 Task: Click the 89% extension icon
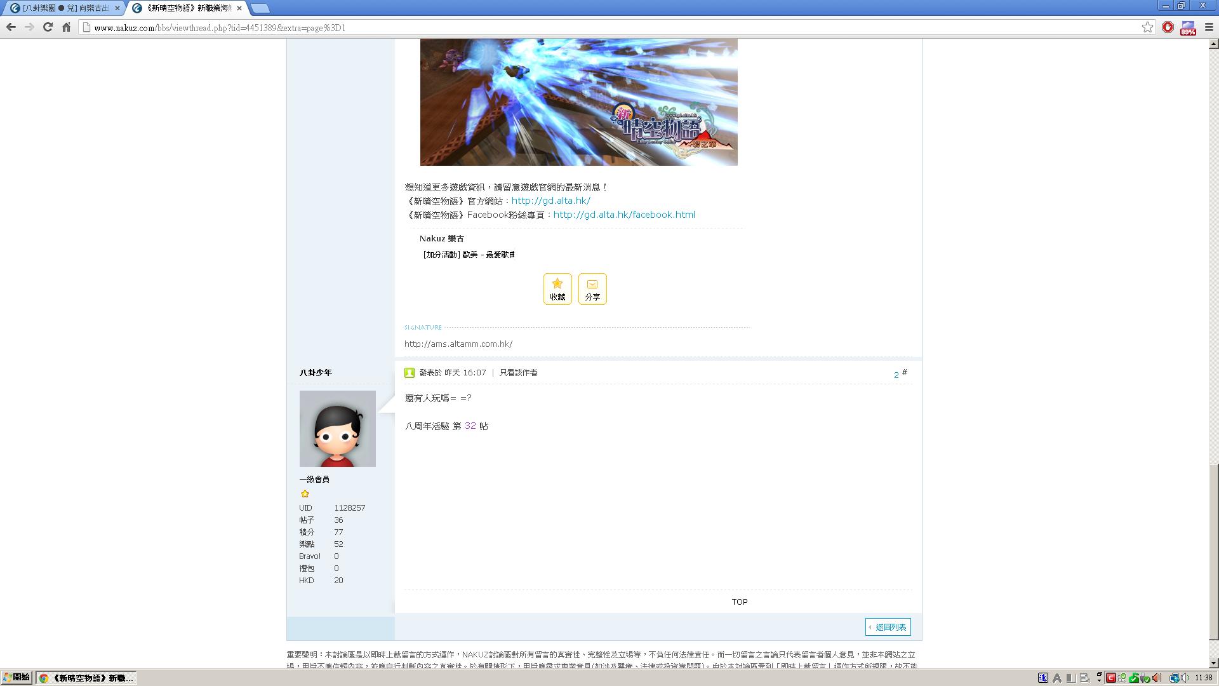(x=1188, y=27)
